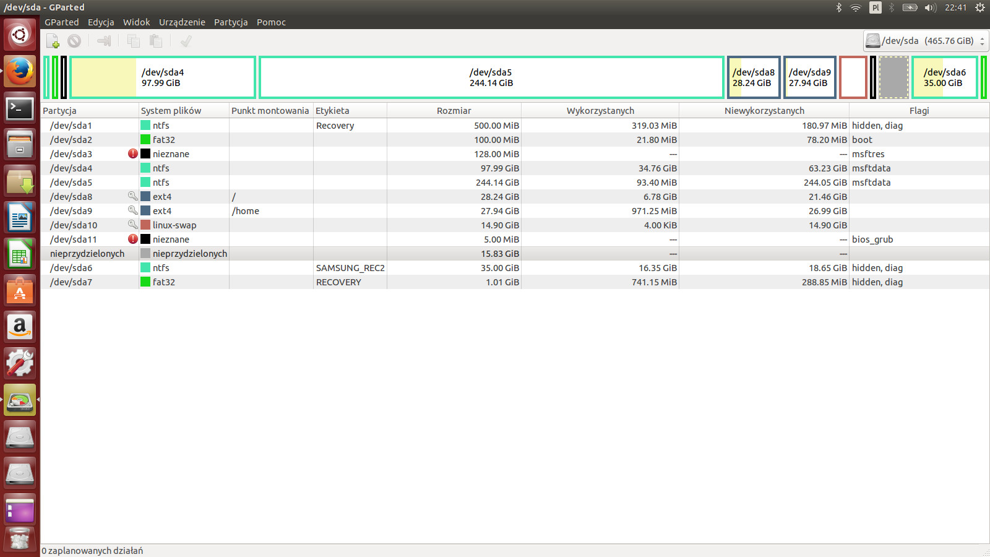Select the /dev/sda6 row in the table
The image size is (990, 557).
pyautogui.click(x=515, y=268)
